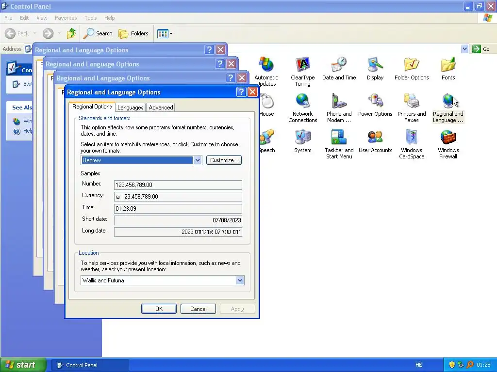Click the Number sample field
Viewport: 497px width, 372px height.
click(x=178, y=185)
